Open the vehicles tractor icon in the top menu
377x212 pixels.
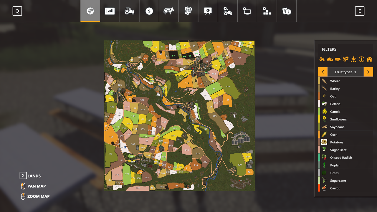pos(129,11)
